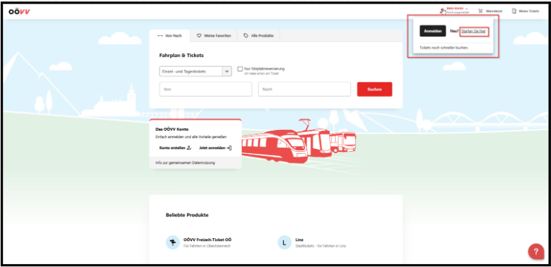Click the red help question mark button
Screen dimensions: 551x267
point(536,252)
